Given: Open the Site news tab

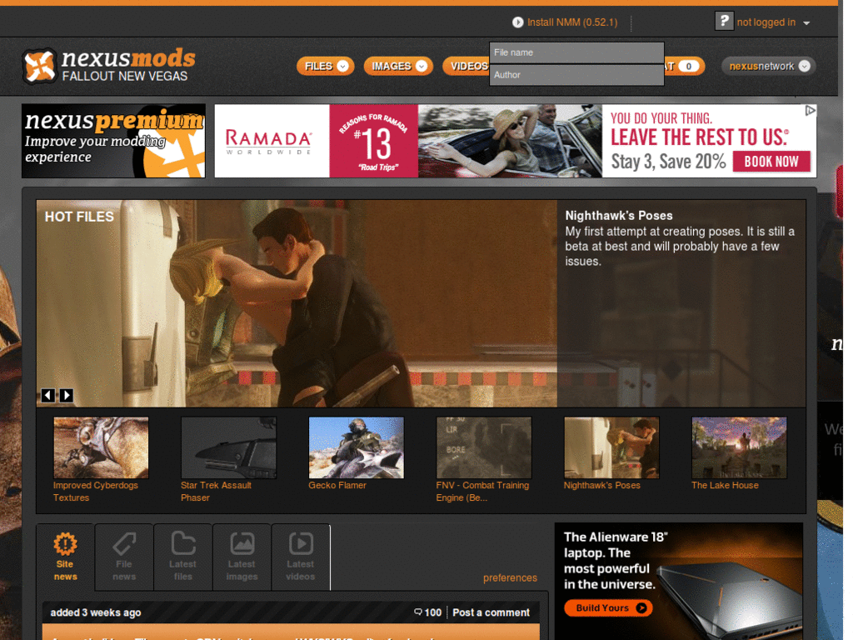Looking at the screenshot, I should click(65, 557).
